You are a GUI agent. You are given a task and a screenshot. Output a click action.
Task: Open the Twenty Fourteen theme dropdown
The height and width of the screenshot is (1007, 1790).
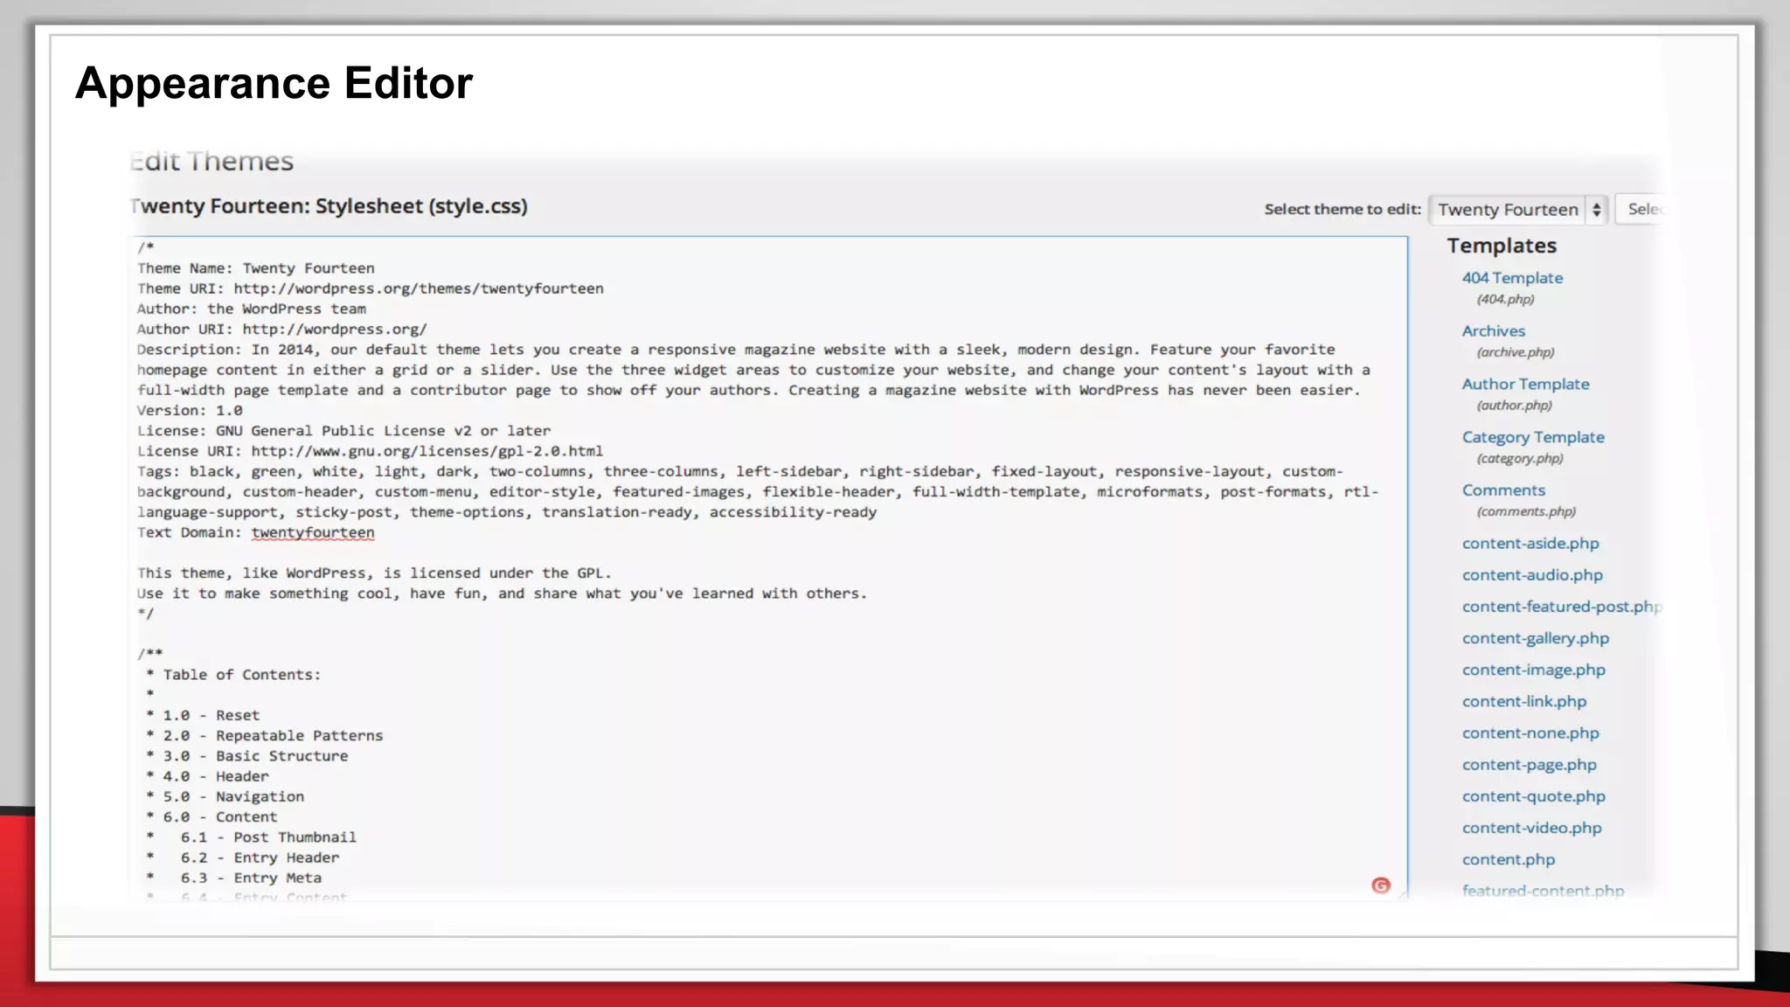click(1518, 210)
